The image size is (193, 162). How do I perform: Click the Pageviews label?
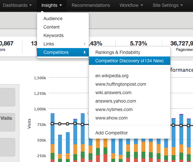(x=184, y=50)
